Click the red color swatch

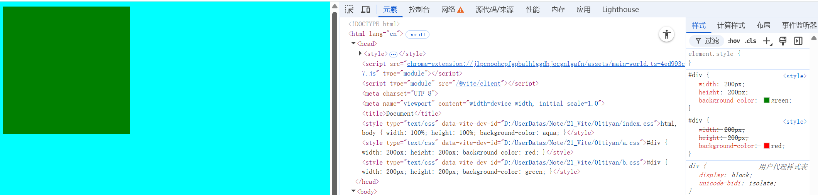[767, 146]
